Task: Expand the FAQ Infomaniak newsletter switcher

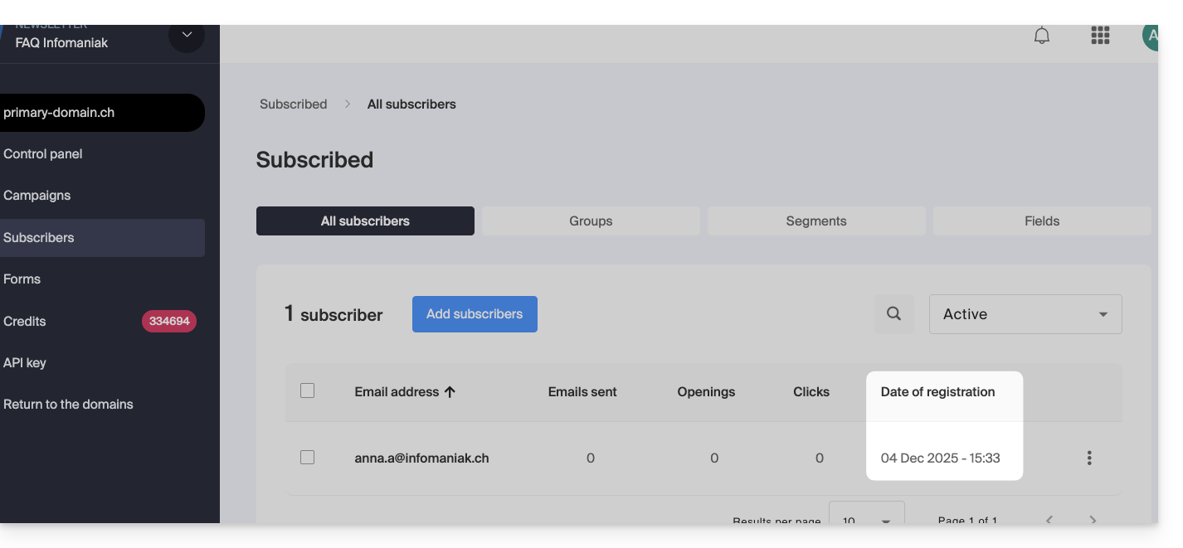Action: [187, 36]
